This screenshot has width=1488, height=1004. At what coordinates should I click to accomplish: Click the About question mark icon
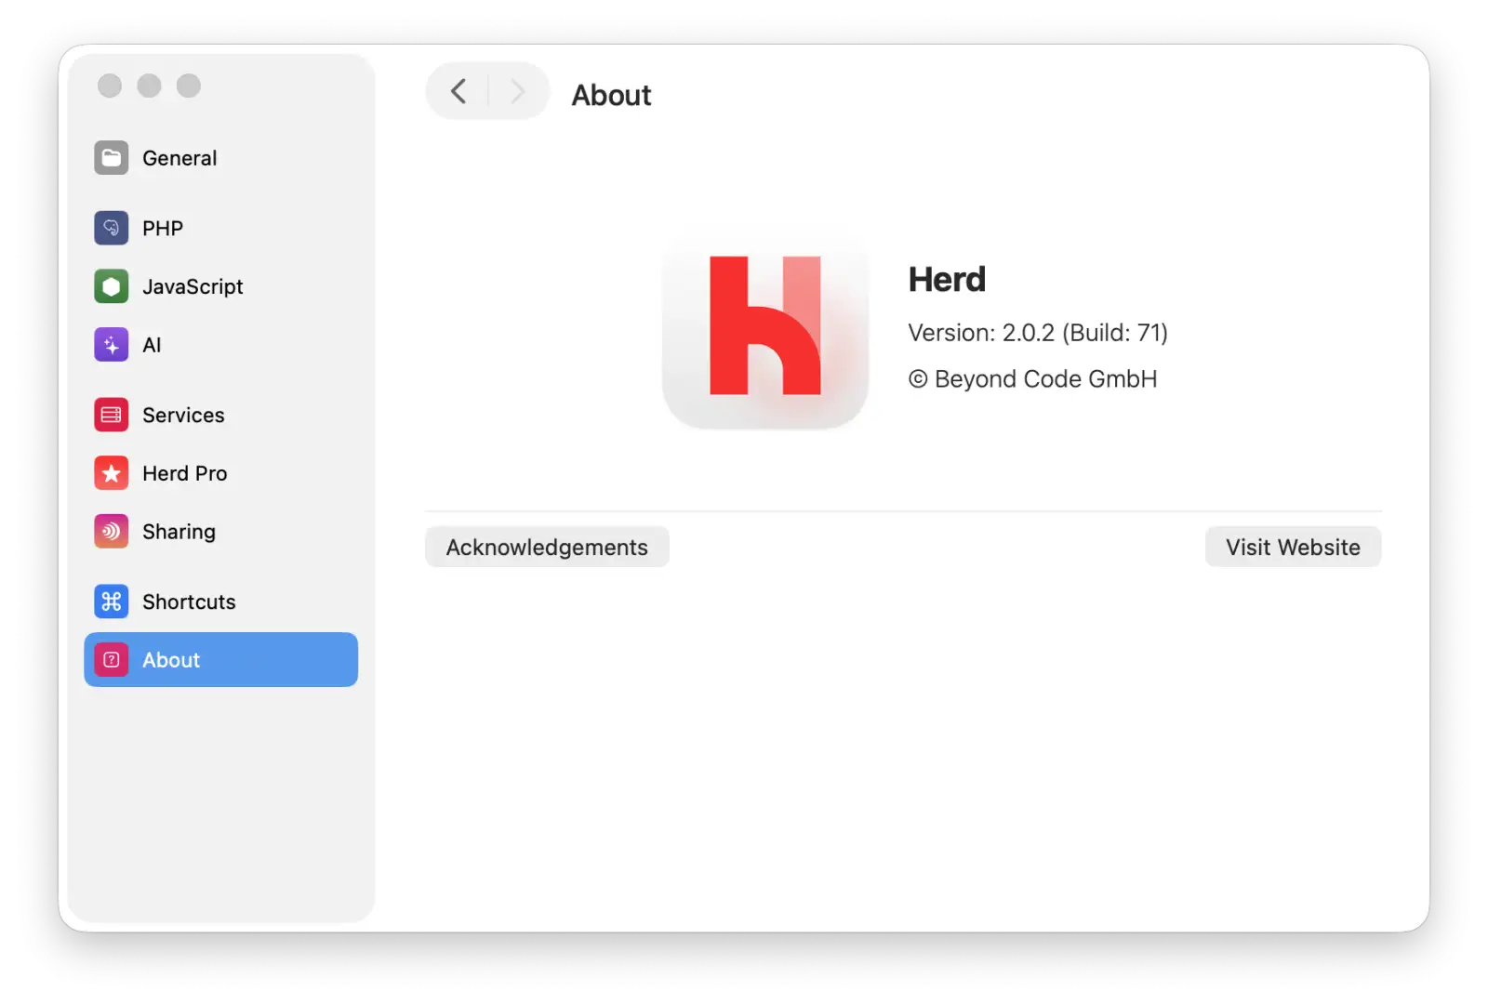111,660
